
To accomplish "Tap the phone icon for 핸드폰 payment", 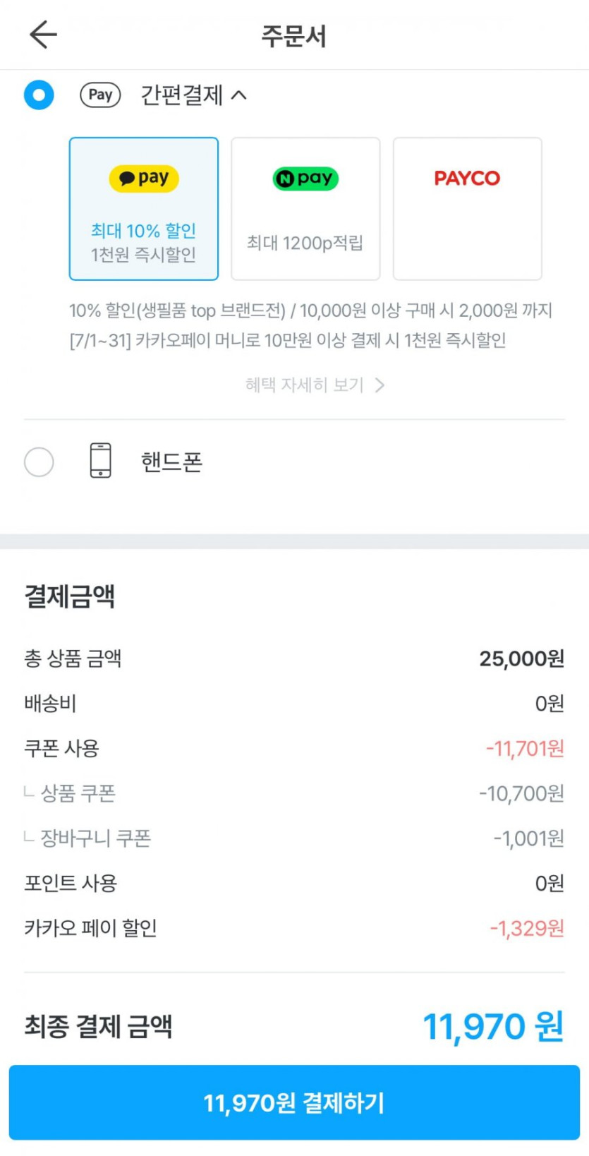I will (101, 461).
